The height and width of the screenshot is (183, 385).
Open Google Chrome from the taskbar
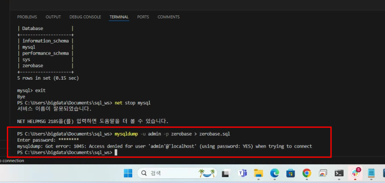pyautogui.click(x=307, y=173)
